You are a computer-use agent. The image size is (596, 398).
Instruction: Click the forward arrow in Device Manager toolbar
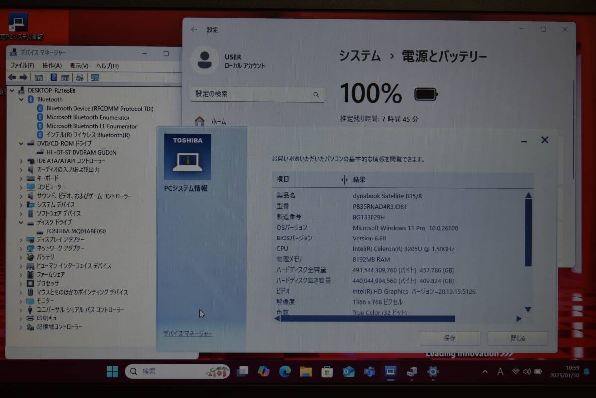pyautogui.click(x=23, y=78)
